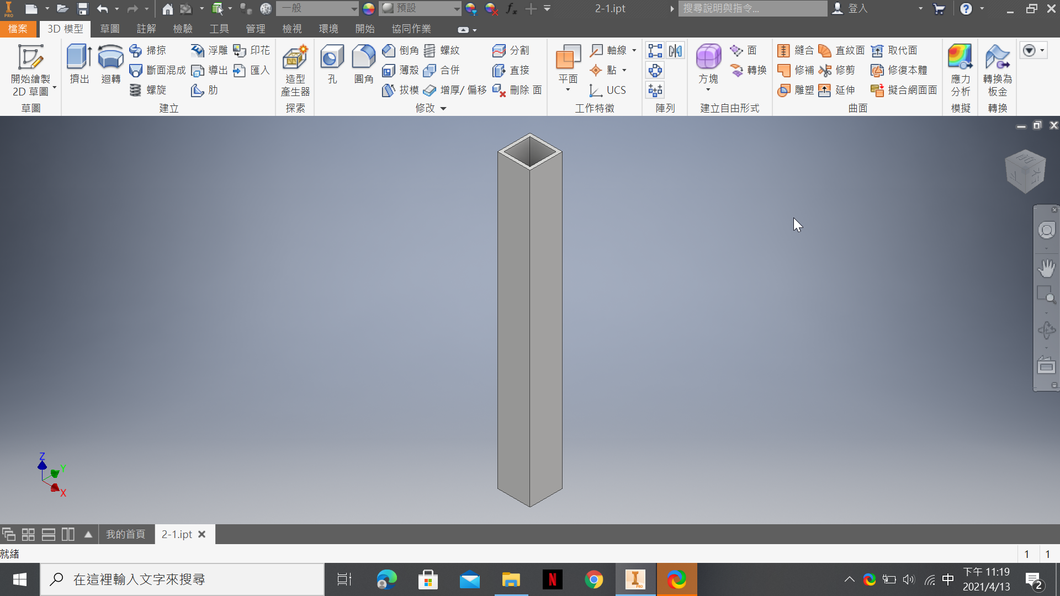
Task: Open File Explorer from the taskbar
Action: click(511, 579)
